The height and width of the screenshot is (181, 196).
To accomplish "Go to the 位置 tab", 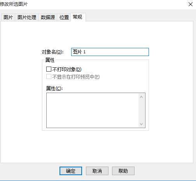I will click(64, 17).
